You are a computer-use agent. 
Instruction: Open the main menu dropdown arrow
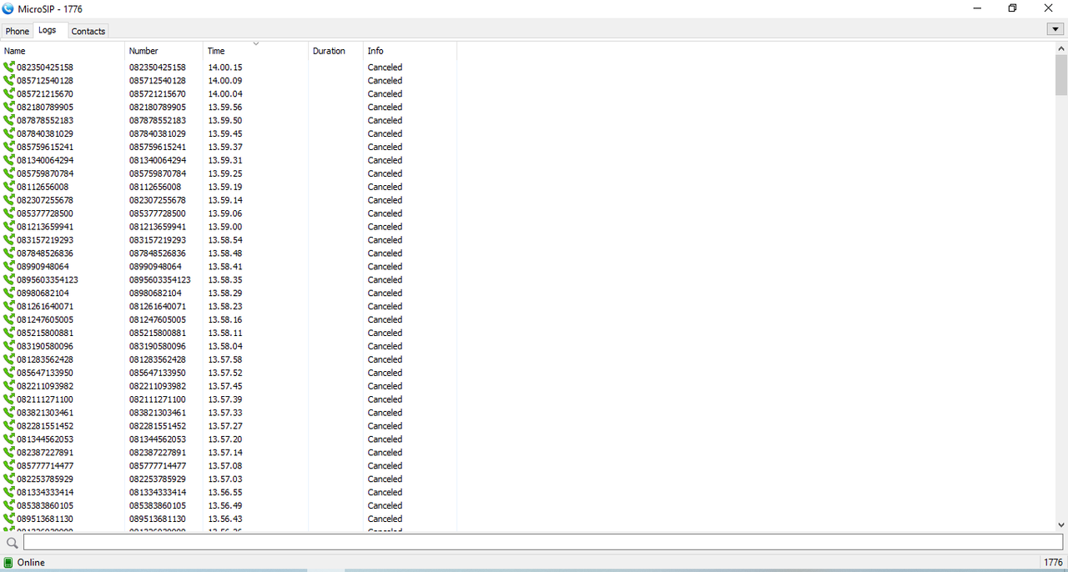[1055, 29]
